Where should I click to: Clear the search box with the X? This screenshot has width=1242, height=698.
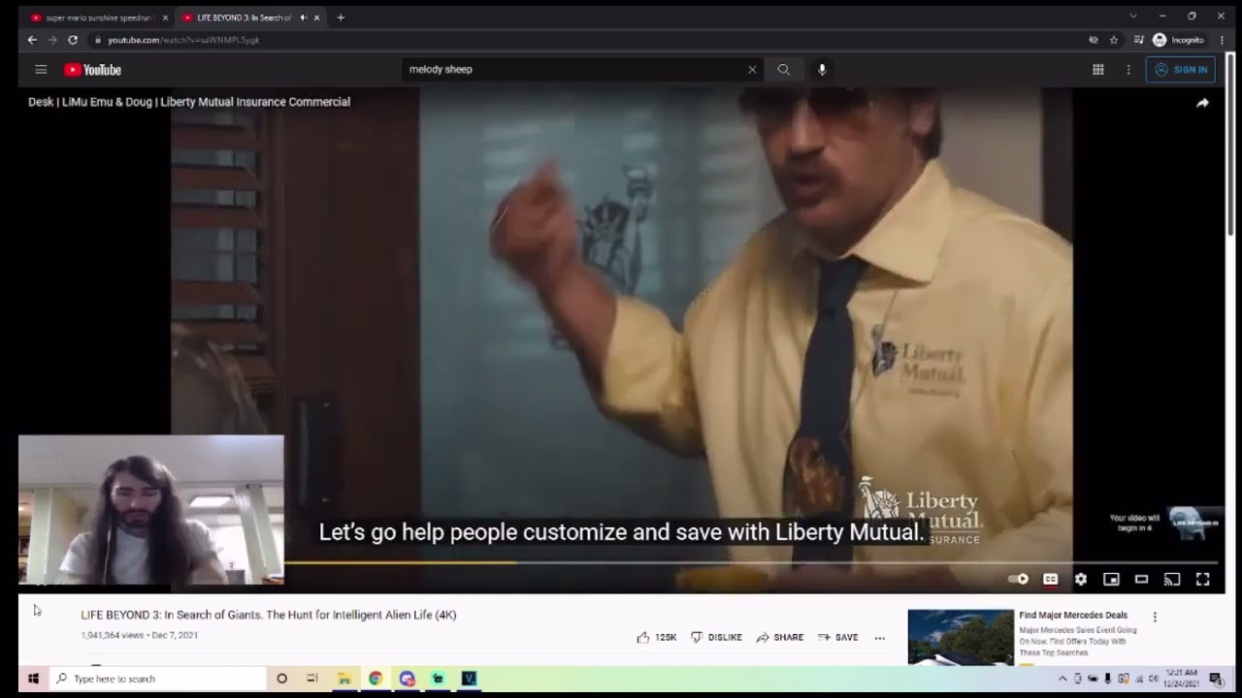point(752,70)
